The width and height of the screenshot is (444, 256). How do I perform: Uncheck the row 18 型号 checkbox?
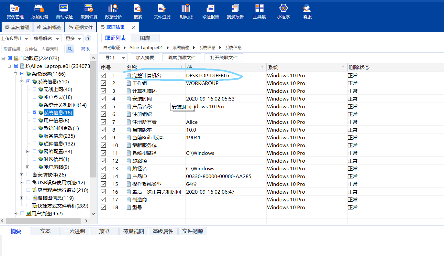[103, 207]
